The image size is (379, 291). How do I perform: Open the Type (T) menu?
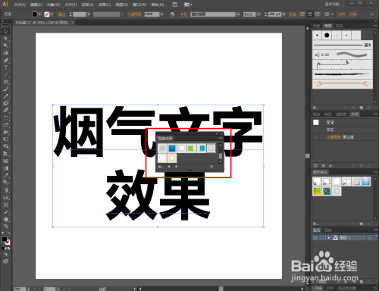(x=70, y=5)
